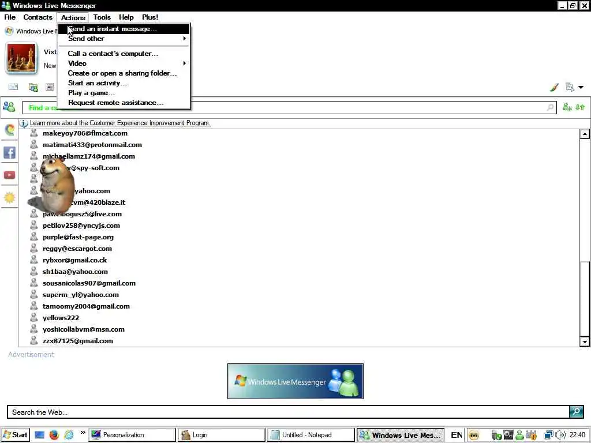This screenshot has width=591, height=443.
Task: Open the File menu
Action: click(x=10, y=17)
